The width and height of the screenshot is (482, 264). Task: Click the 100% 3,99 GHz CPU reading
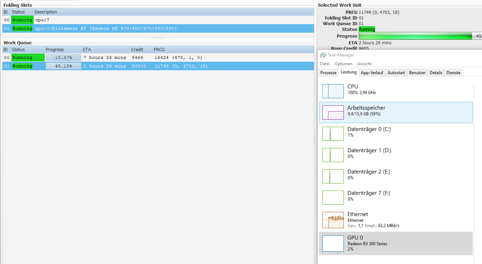[362, 93]
